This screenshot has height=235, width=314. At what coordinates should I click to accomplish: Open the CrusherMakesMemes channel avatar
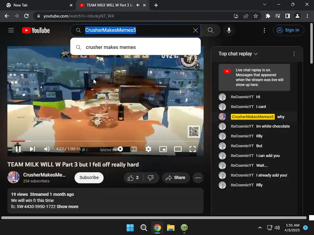[x=13, y=177]
